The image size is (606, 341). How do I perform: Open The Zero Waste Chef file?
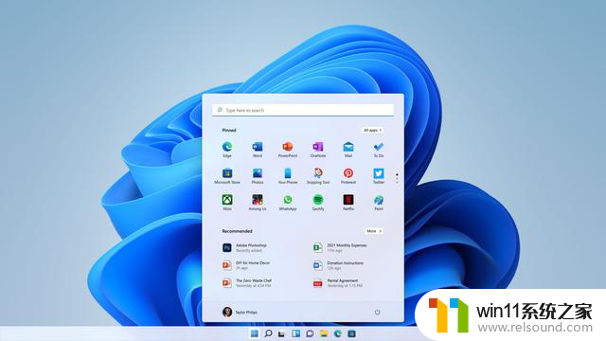click(247, 283)
